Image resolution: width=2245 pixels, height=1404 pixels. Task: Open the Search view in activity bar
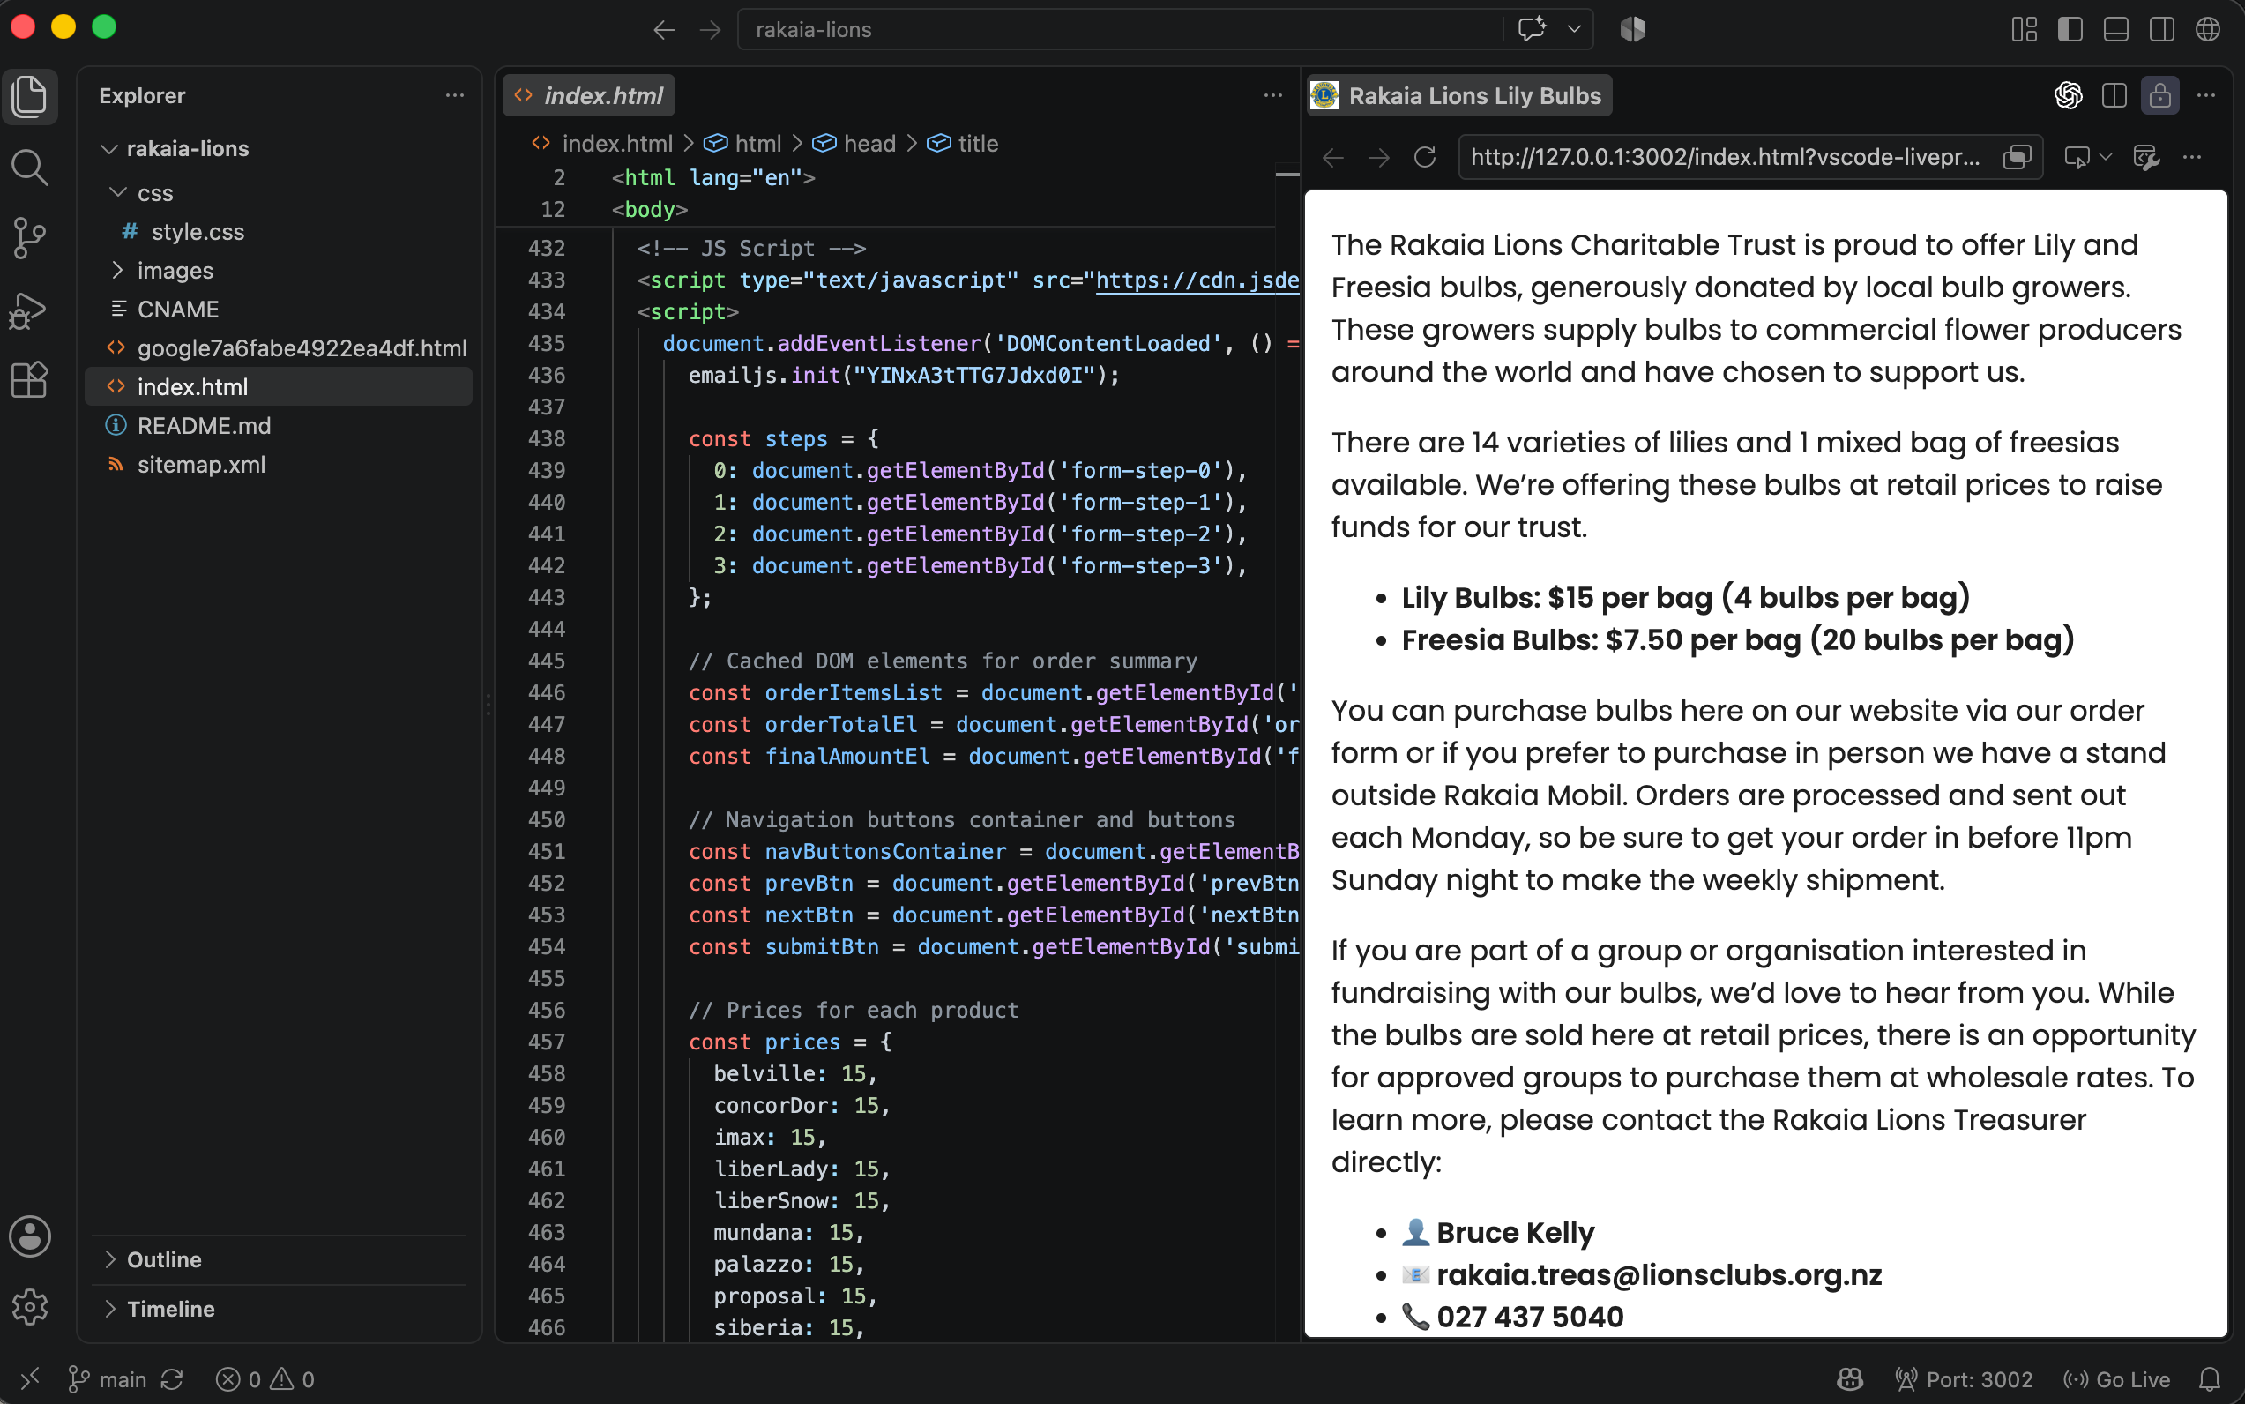(30, 168)
